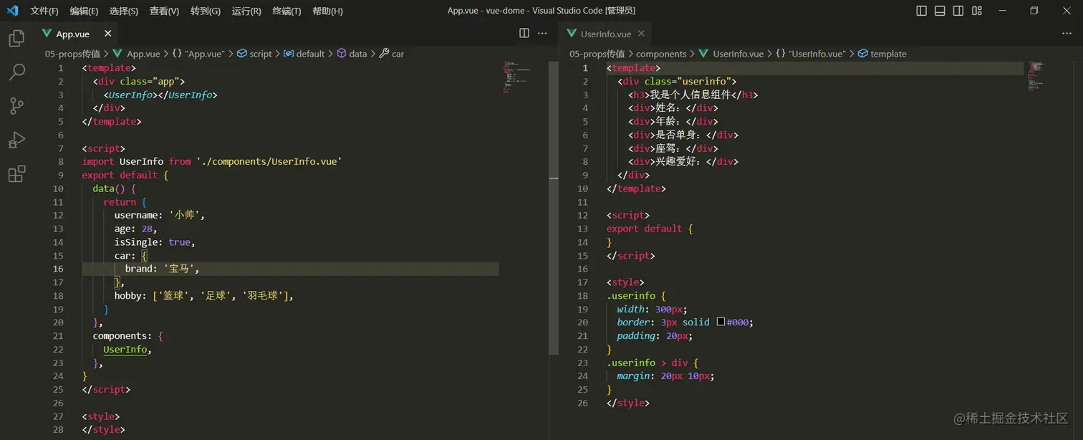The height and width of the screenshot is (440, 1083).
Task: Open the 编辑(E) menu
Action: 85,11
